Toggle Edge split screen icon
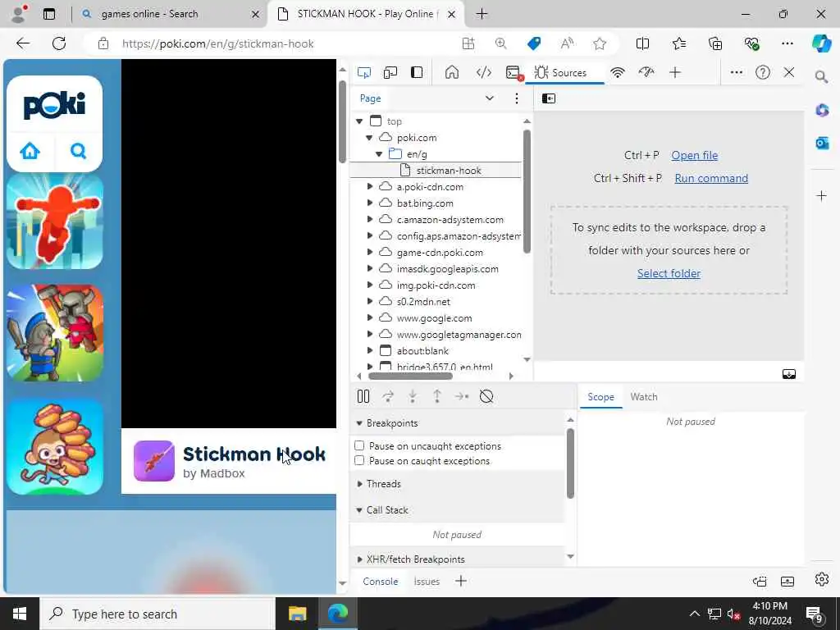 tap(642, 43)
